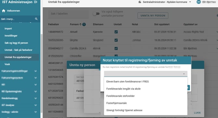Click fødselsnr 48040288121 cell
The image size is (218, 118).
tap(56, 63)
